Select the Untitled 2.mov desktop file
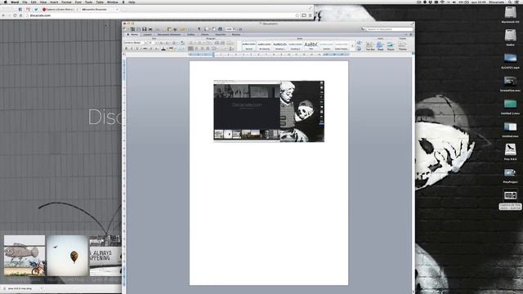Screen dimensions: 523x294 [510, 107]
